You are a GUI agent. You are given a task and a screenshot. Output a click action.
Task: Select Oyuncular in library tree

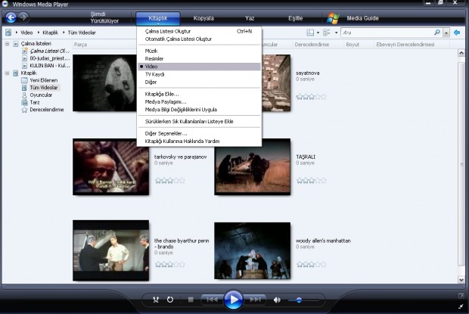pyautogui.click(x=41, y=95)
